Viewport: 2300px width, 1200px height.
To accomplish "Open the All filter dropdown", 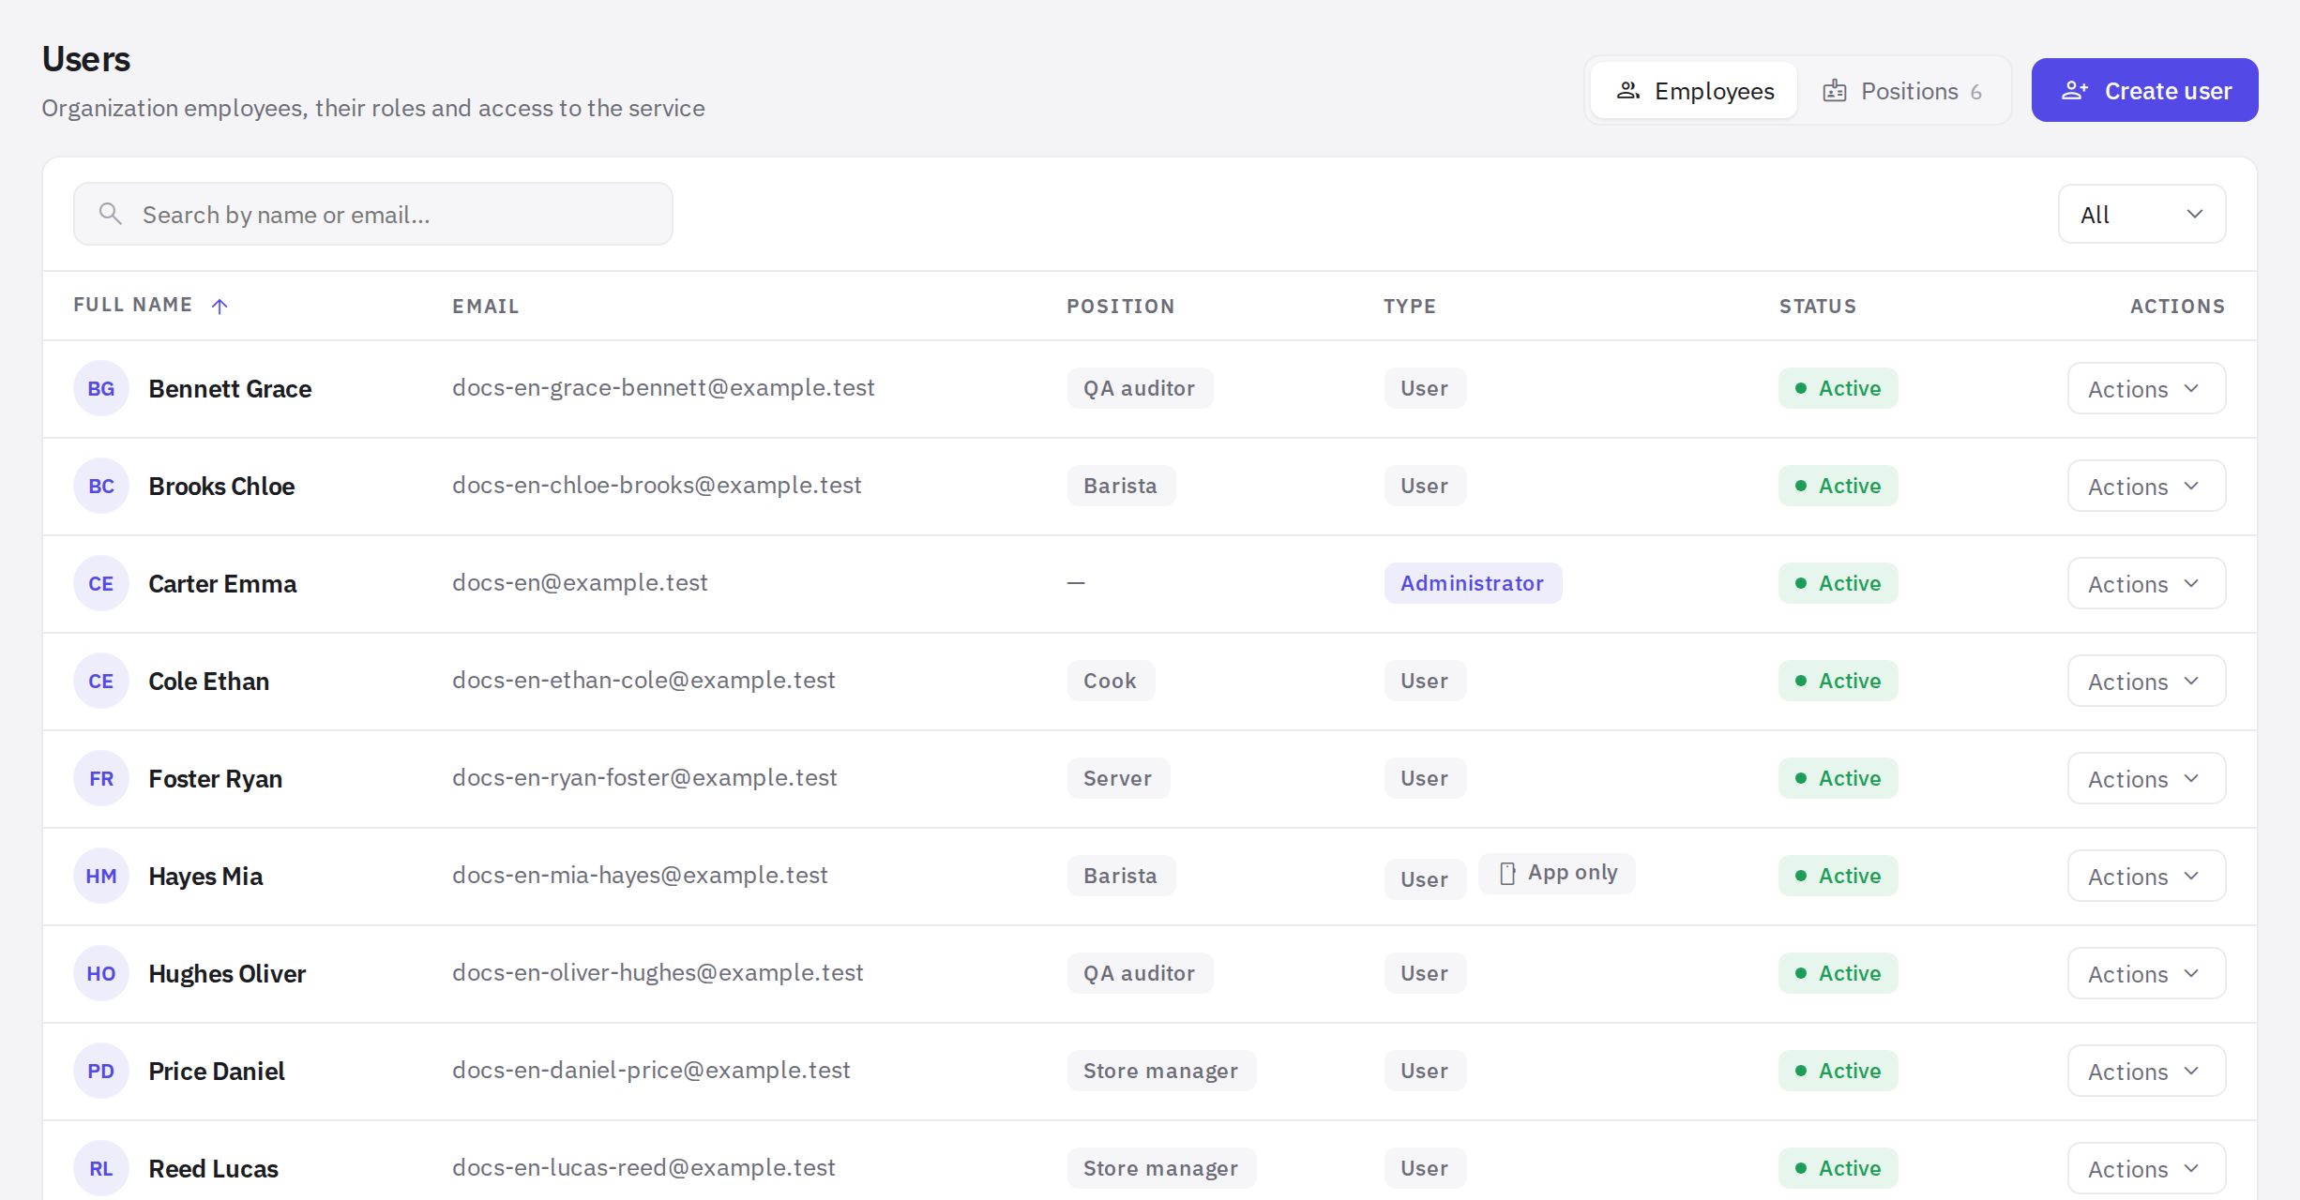I will tap(2141, 214).
